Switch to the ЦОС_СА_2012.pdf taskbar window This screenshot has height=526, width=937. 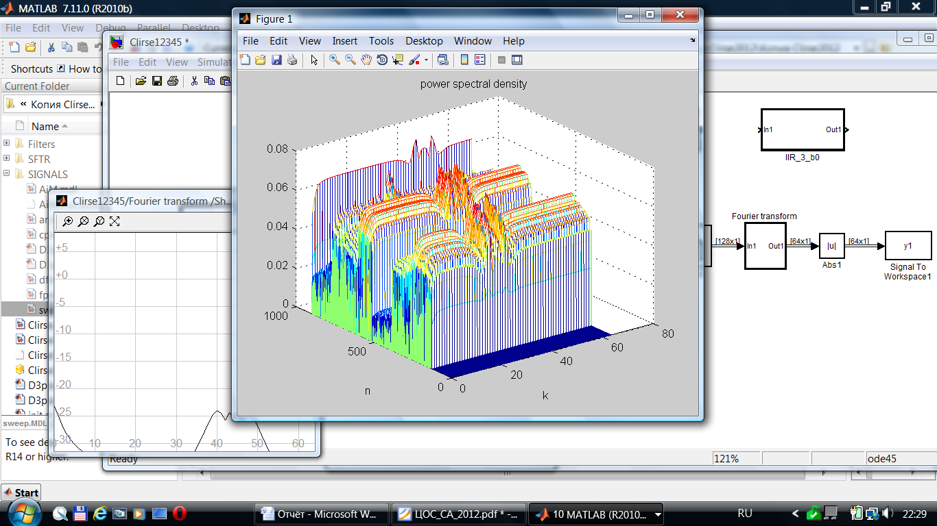[460, 514]
